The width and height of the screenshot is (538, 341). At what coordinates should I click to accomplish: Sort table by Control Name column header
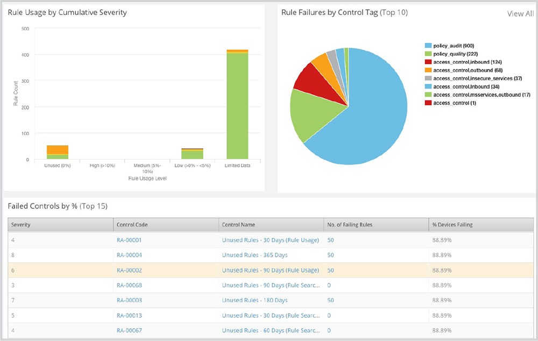[x=271, y=225]
